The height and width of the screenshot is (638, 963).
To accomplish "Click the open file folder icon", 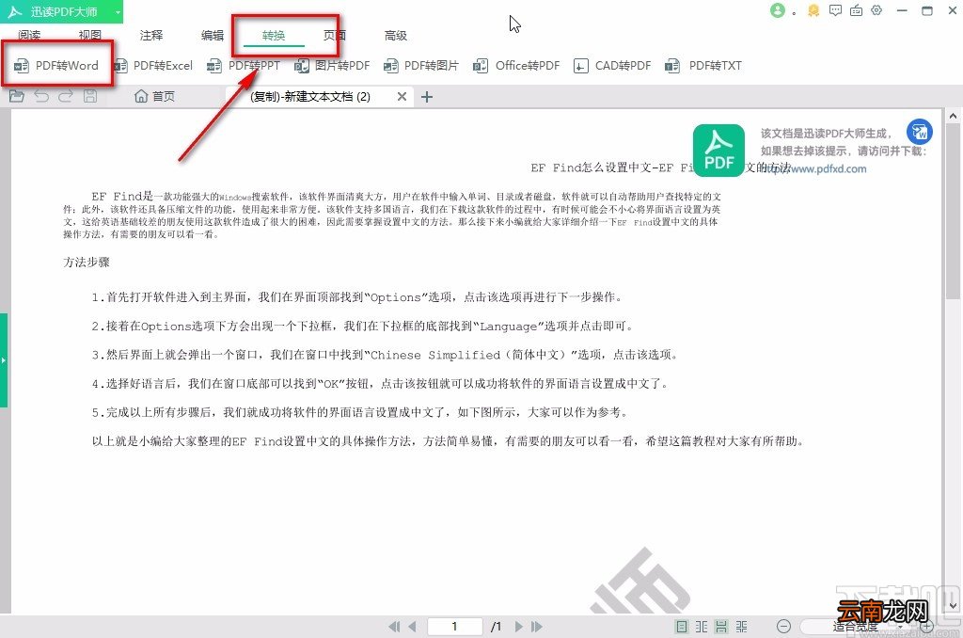I will (17, 96).
